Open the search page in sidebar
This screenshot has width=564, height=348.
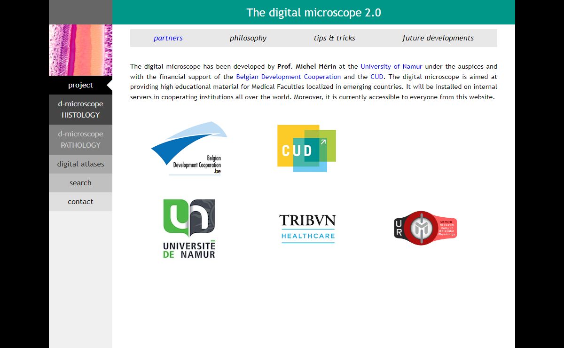[80, 183]
